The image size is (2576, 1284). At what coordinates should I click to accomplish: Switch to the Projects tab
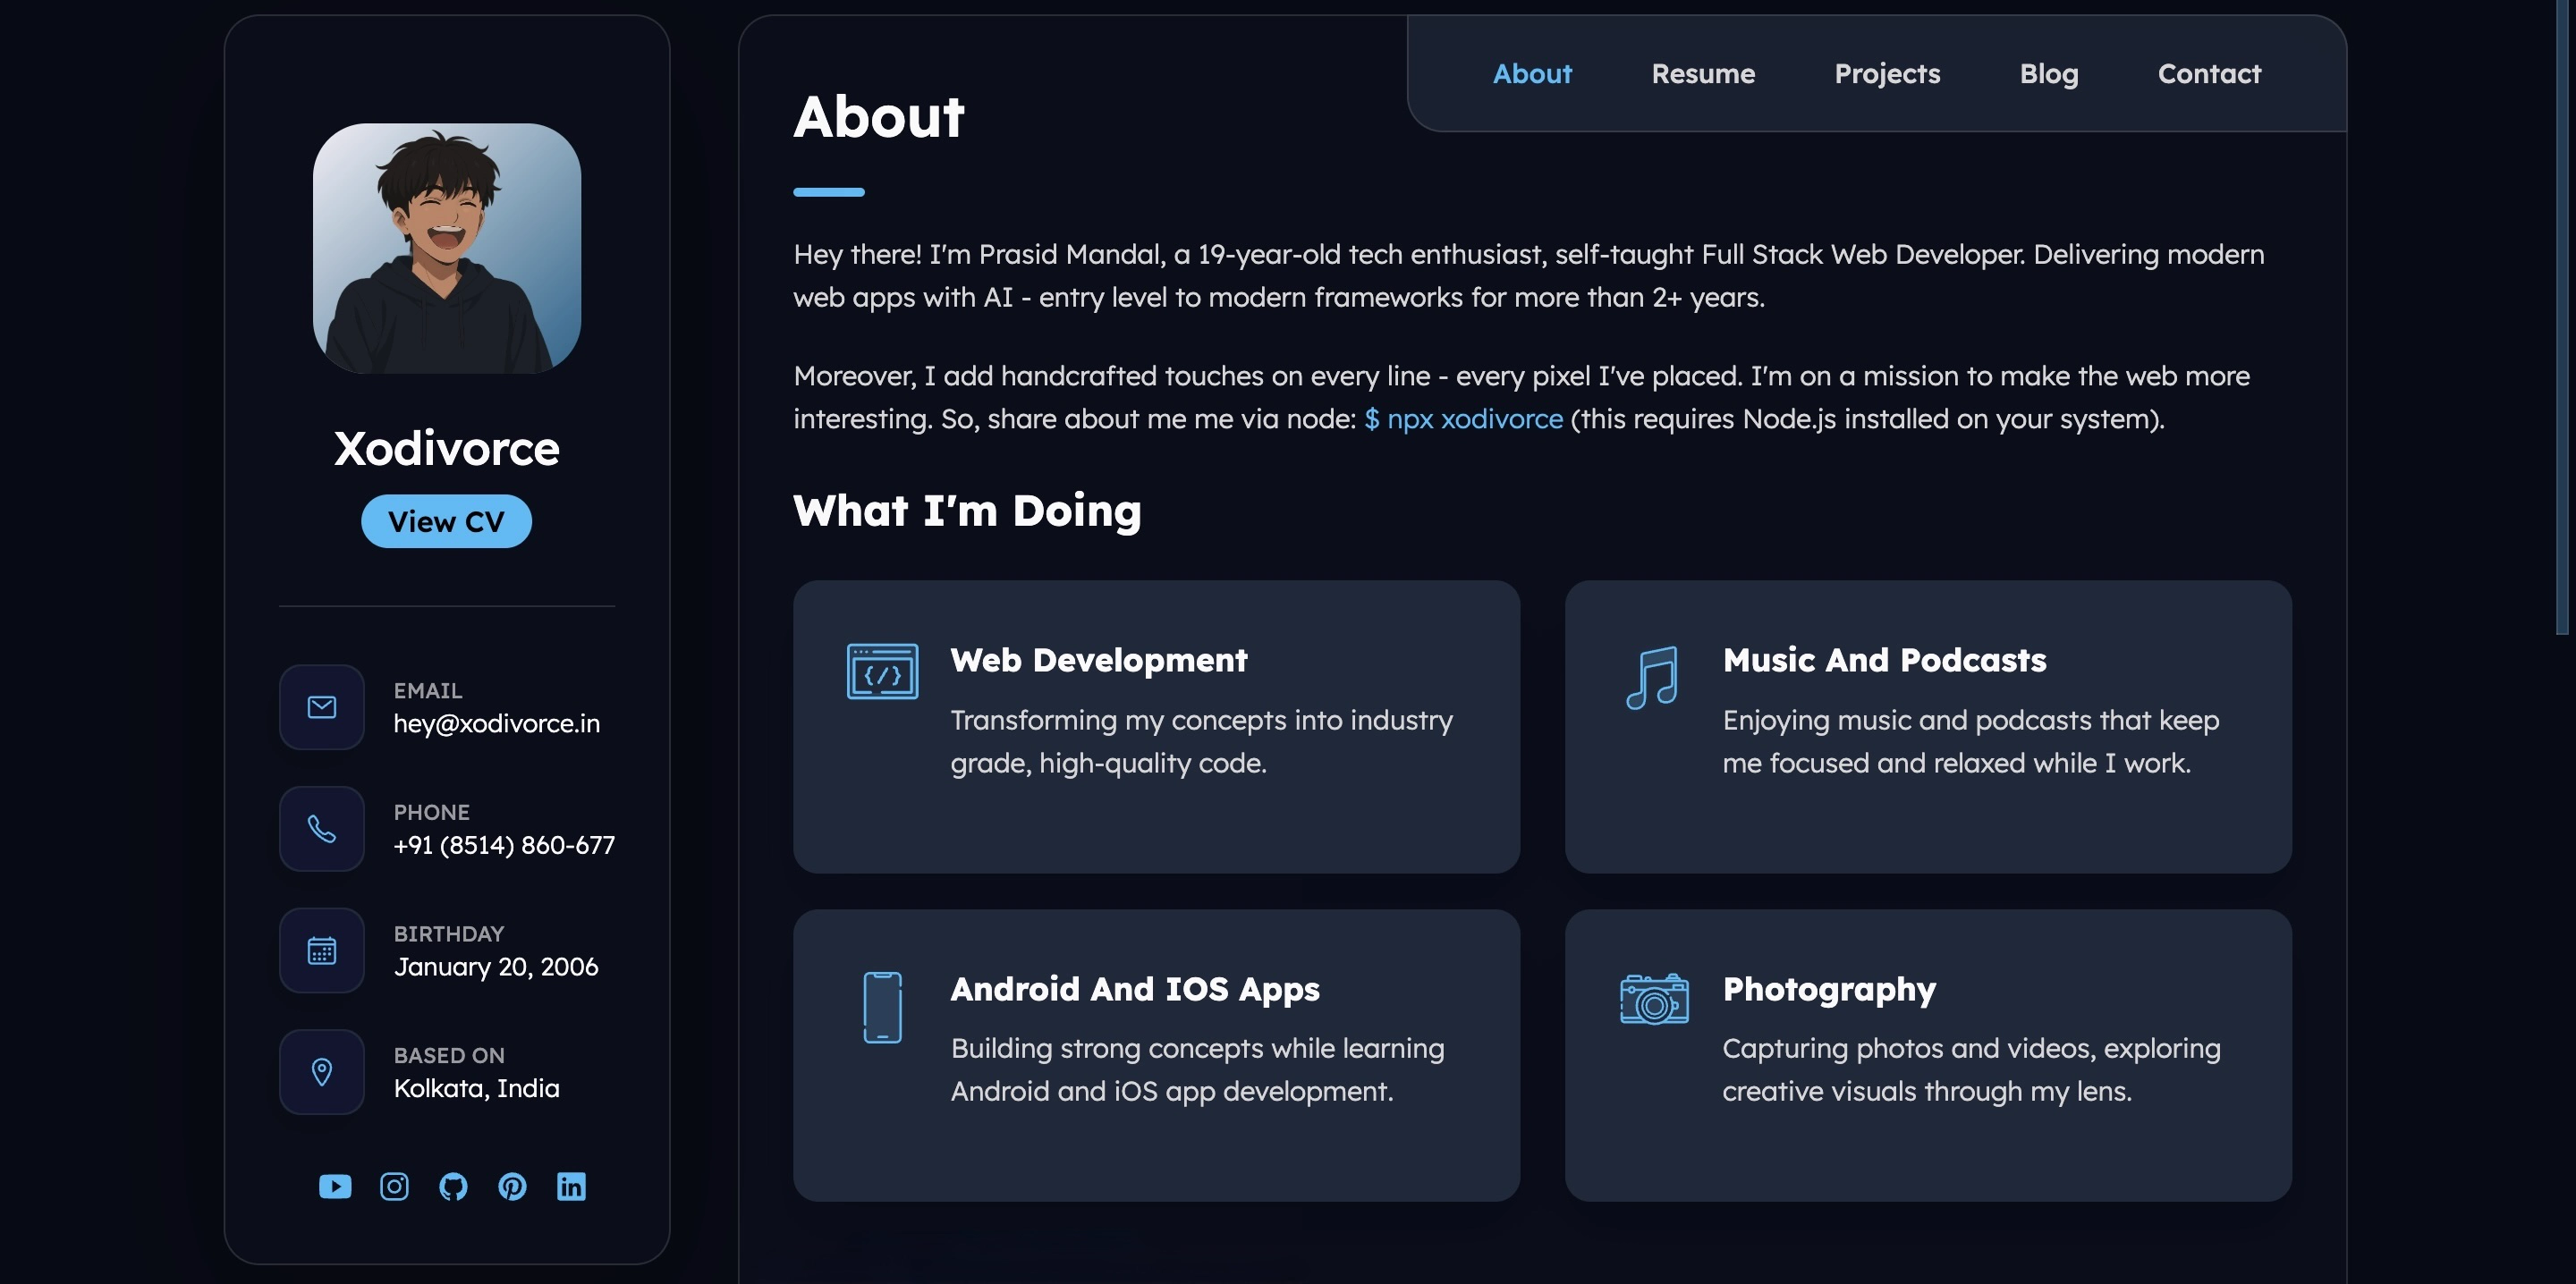pyautogui.click(x=1887, y=74)
